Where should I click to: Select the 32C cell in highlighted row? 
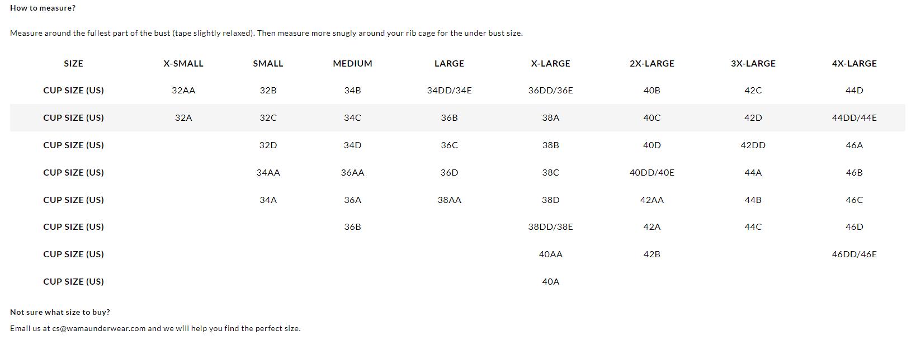click(x=268, y=117)
